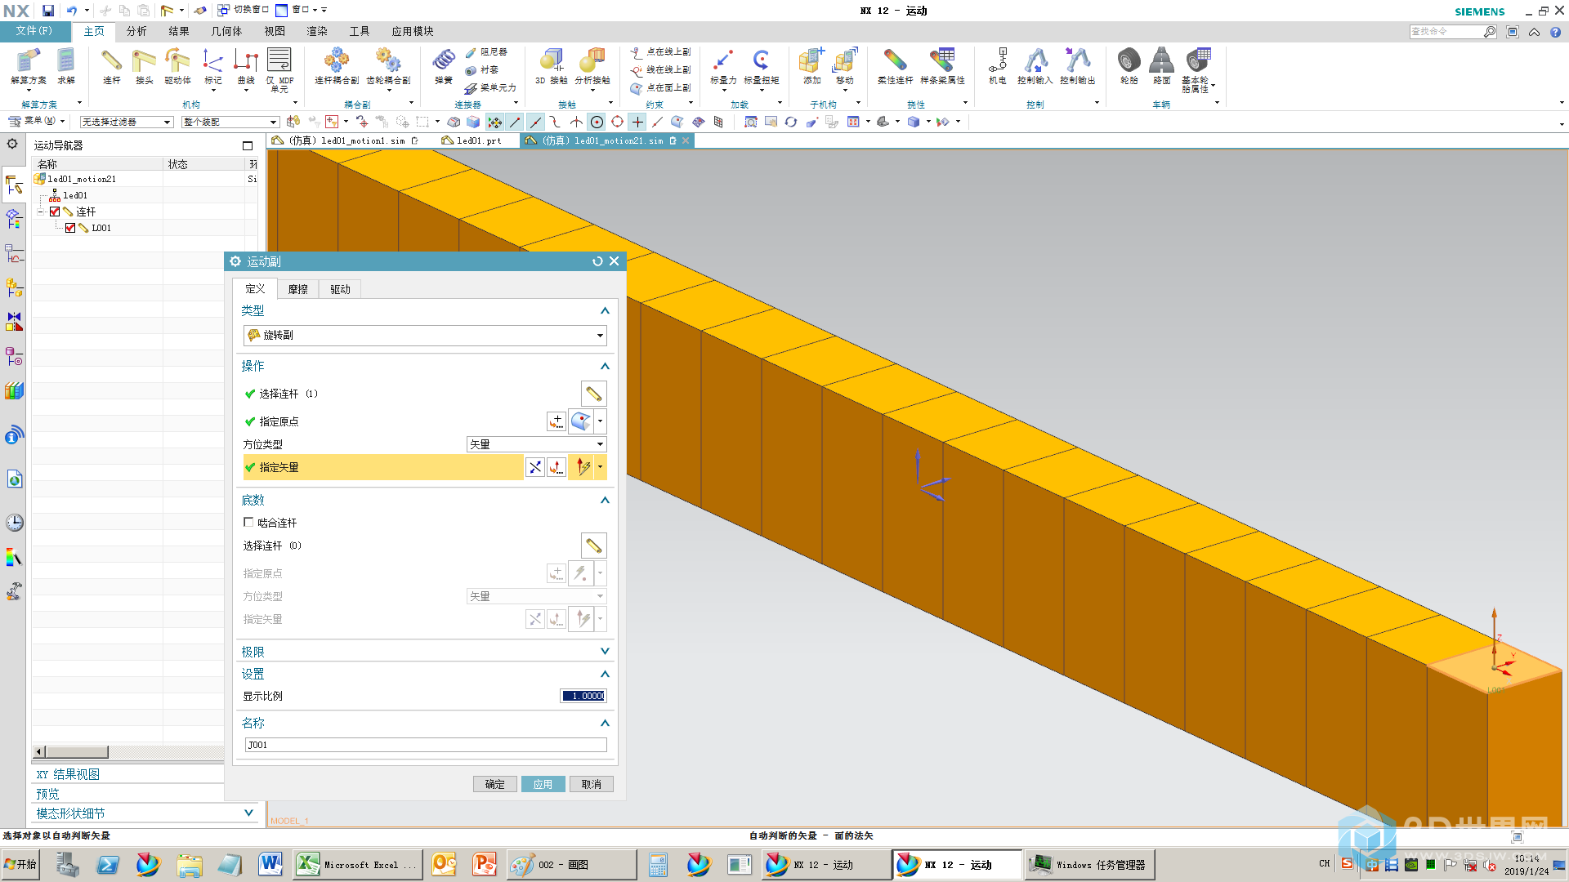
Task: Switch to led01.prt document tab
Action: tap(479, 140)
